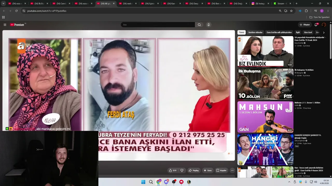
Task: Open Tüm Yer İşaretleri bookmarks folder
Action: [319, 17]
